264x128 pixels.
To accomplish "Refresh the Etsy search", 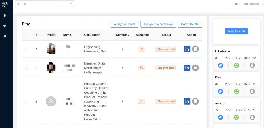I will (x=236, y=91).
